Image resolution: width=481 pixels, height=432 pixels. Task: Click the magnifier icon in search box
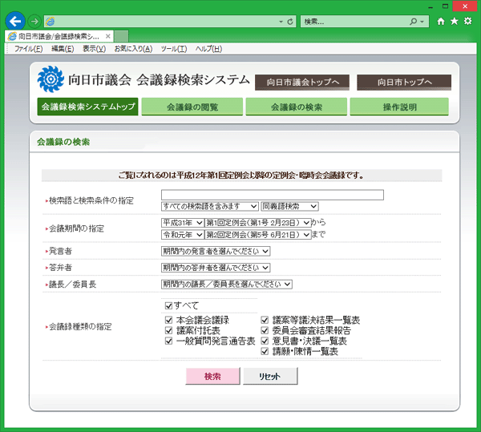(x=413, y=22)
